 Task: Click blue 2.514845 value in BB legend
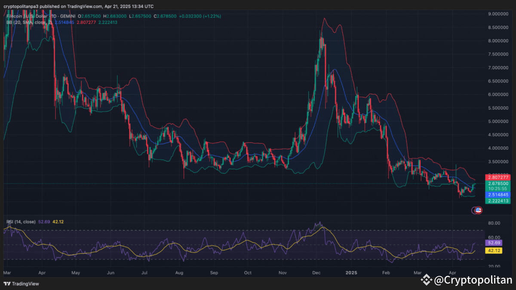(x=64, y=22)
